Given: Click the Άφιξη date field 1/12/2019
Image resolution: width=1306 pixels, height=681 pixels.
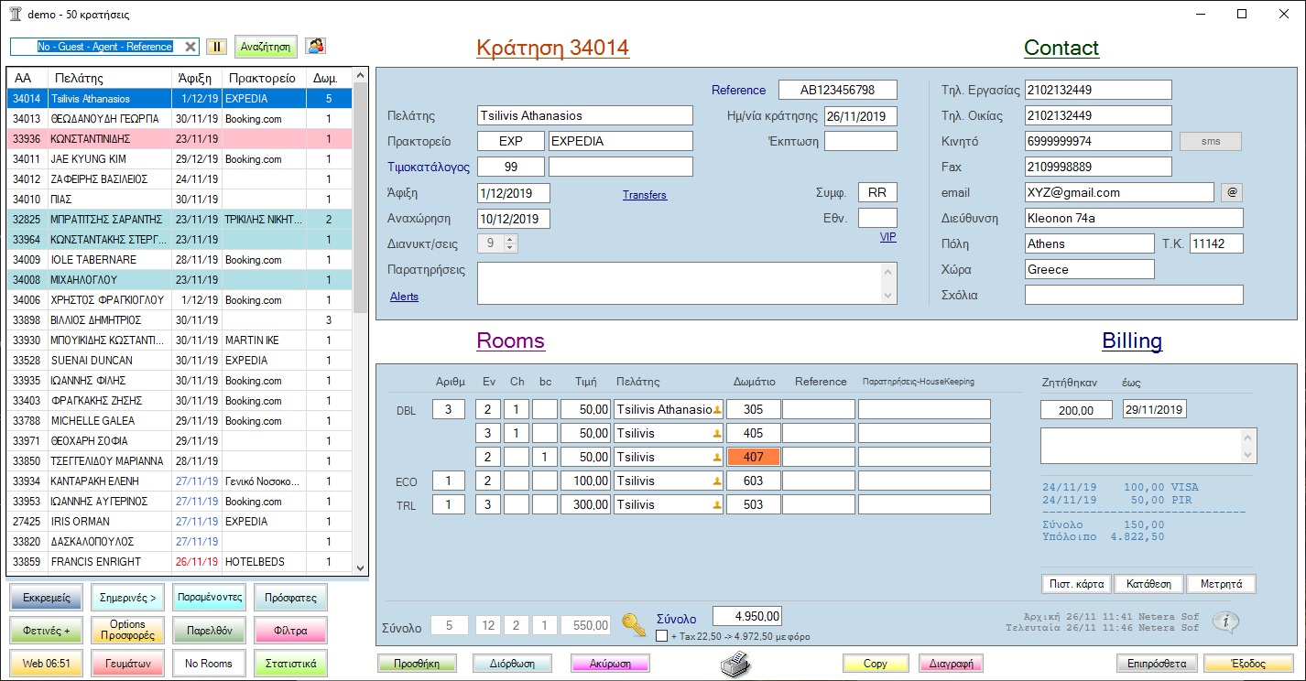Looking at the screenshot, I should 514,193.
